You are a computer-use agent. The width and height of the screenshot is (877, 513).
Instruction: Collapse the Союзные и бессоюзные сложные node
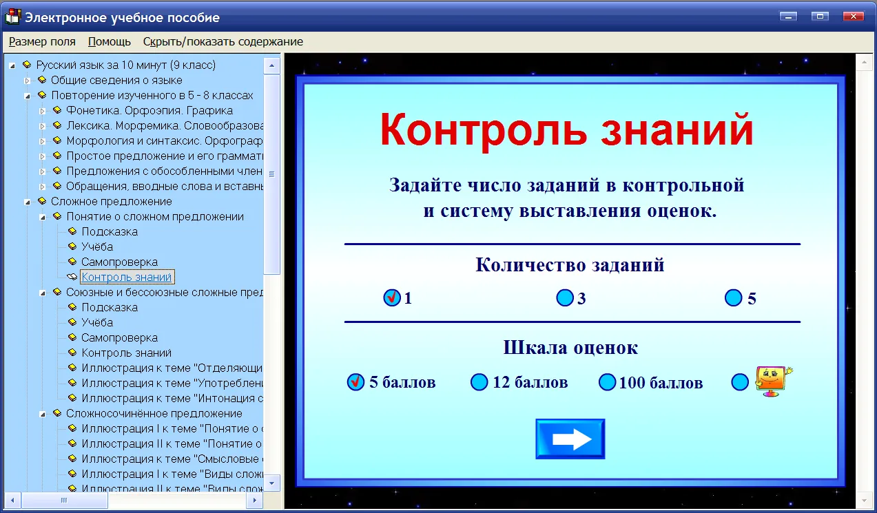(x=42, y=293)
